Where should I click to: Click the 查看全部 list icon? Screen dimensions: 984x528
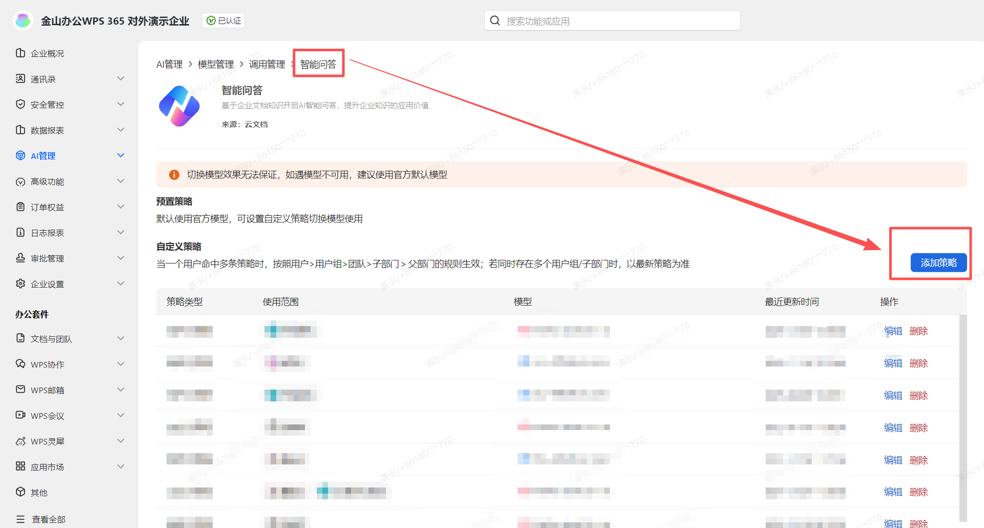pyautogui.click(x=20, y=519)
